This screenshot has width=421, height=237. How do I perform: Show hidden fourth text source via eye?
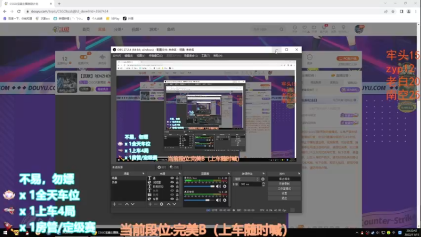pyautogui.click(x=172, y=191)
